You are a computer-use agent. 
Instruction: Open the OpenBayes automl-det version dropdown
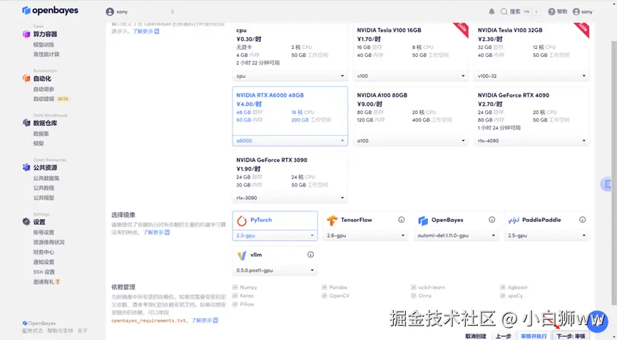456,235
